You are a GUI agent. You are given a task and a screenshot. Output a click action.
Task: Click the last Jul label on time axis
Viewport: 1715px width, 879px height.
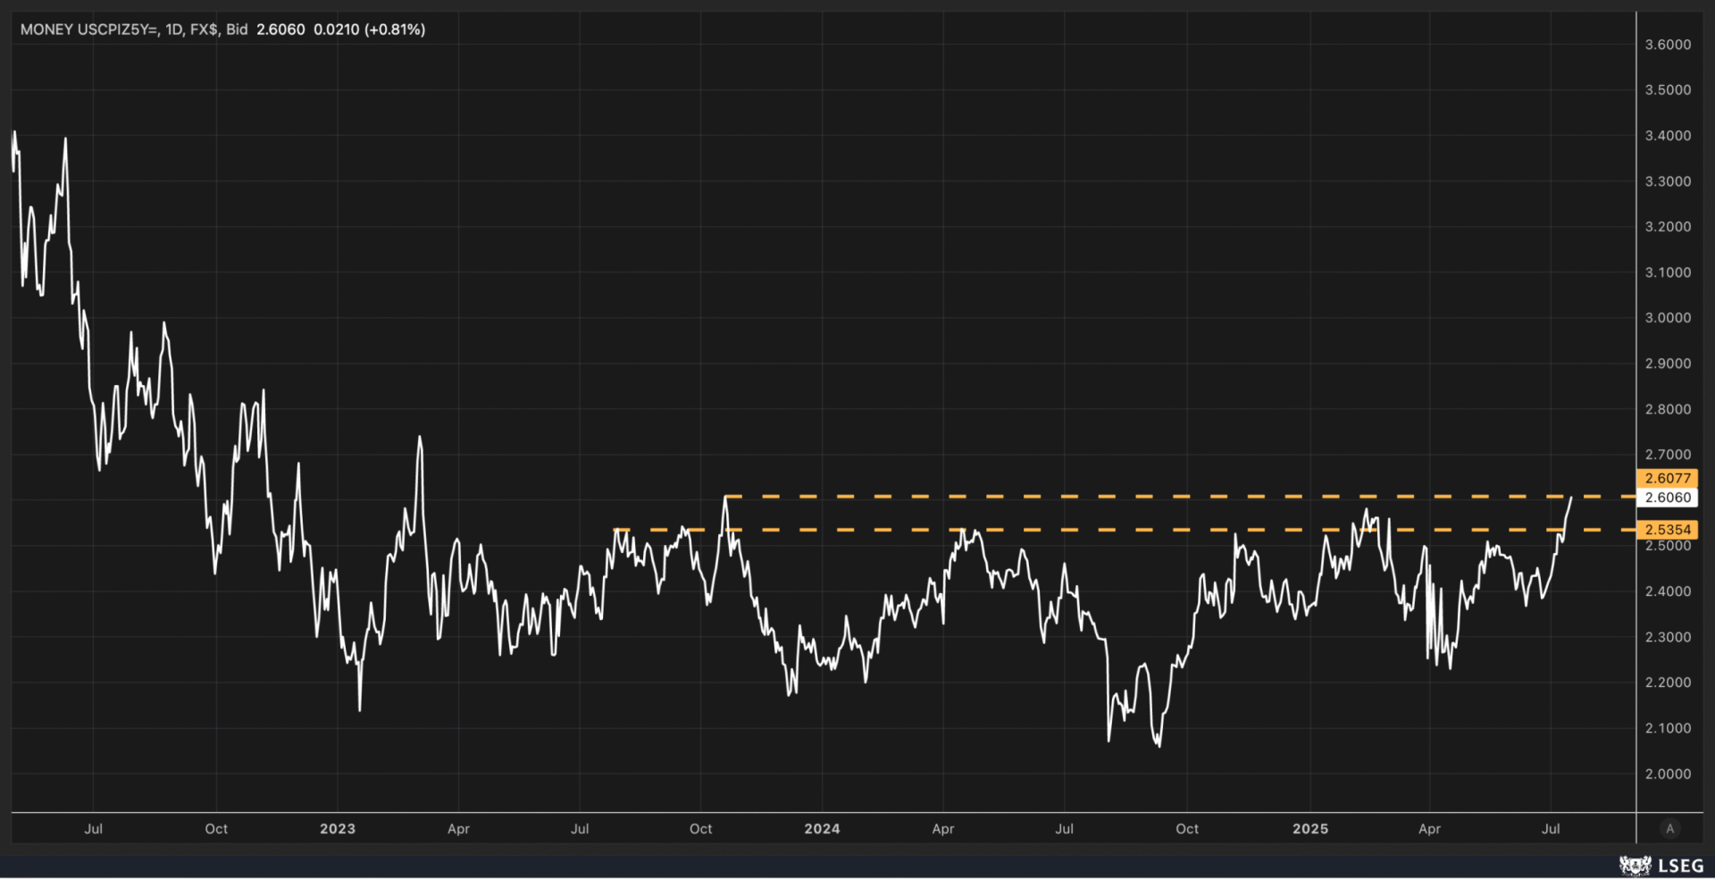pyautogui.click(x=1551, y=829)
